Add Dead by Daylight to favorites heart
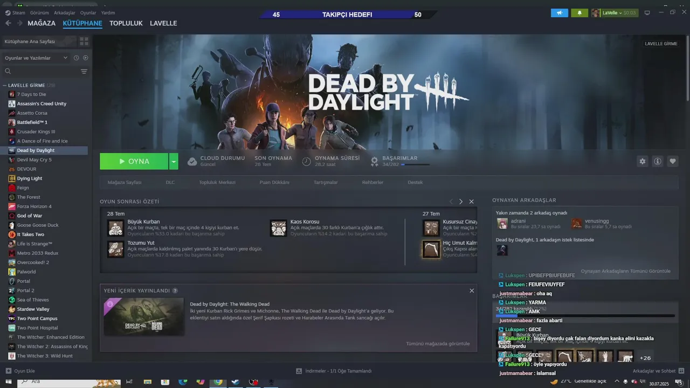 tap(672, 161)
